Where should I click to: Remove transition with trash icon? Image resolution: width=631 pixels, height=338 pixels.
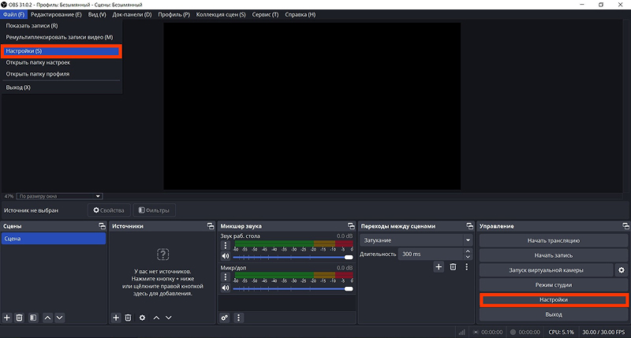click(453, 266)
